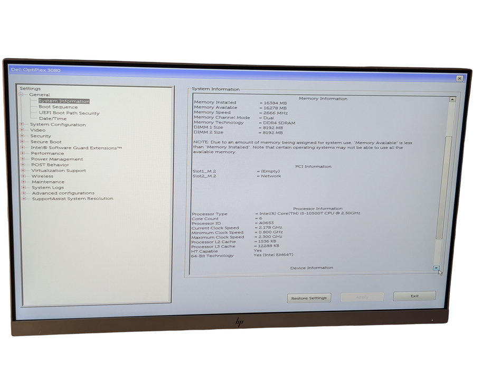Expand Intel Software Guard Extensions node
Screen dimensions: 491x370
pyautogui.click(x=22, y=147)
